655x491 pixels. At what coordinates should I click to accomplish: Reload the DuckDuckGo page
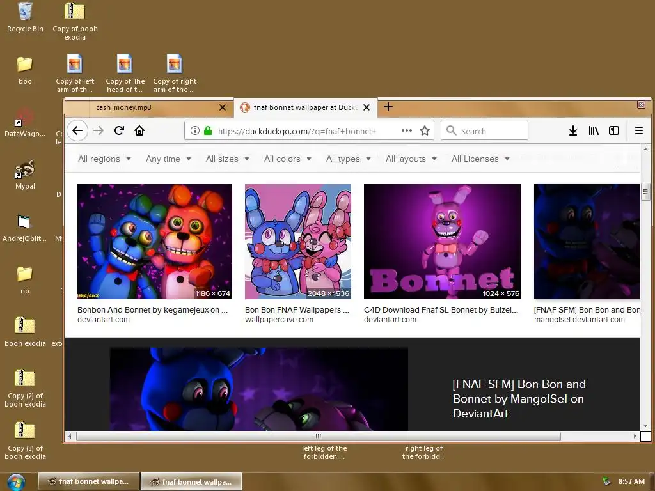point(119,130)
